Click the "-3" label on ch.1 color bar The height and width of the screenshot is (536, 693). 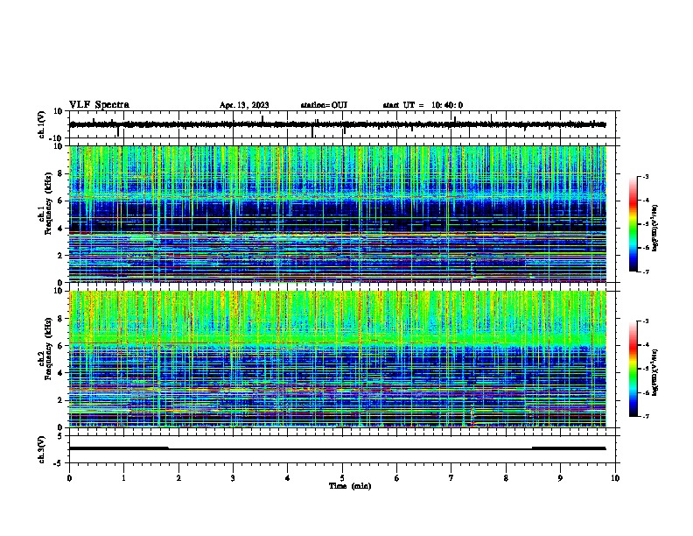pyautogui.click(x=646, y=176)
